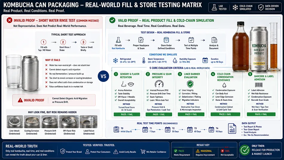The width and height of the screenshot is (284, 160).
Task: Click the Protect Your Consumers person icon
Action: point(87,152)
